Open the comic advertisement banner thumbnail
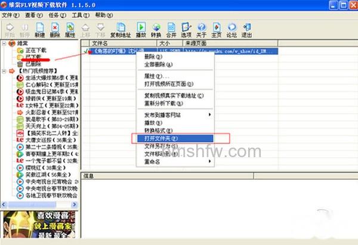Viewport: 358px width, 245px height. (x=39, y=225)
